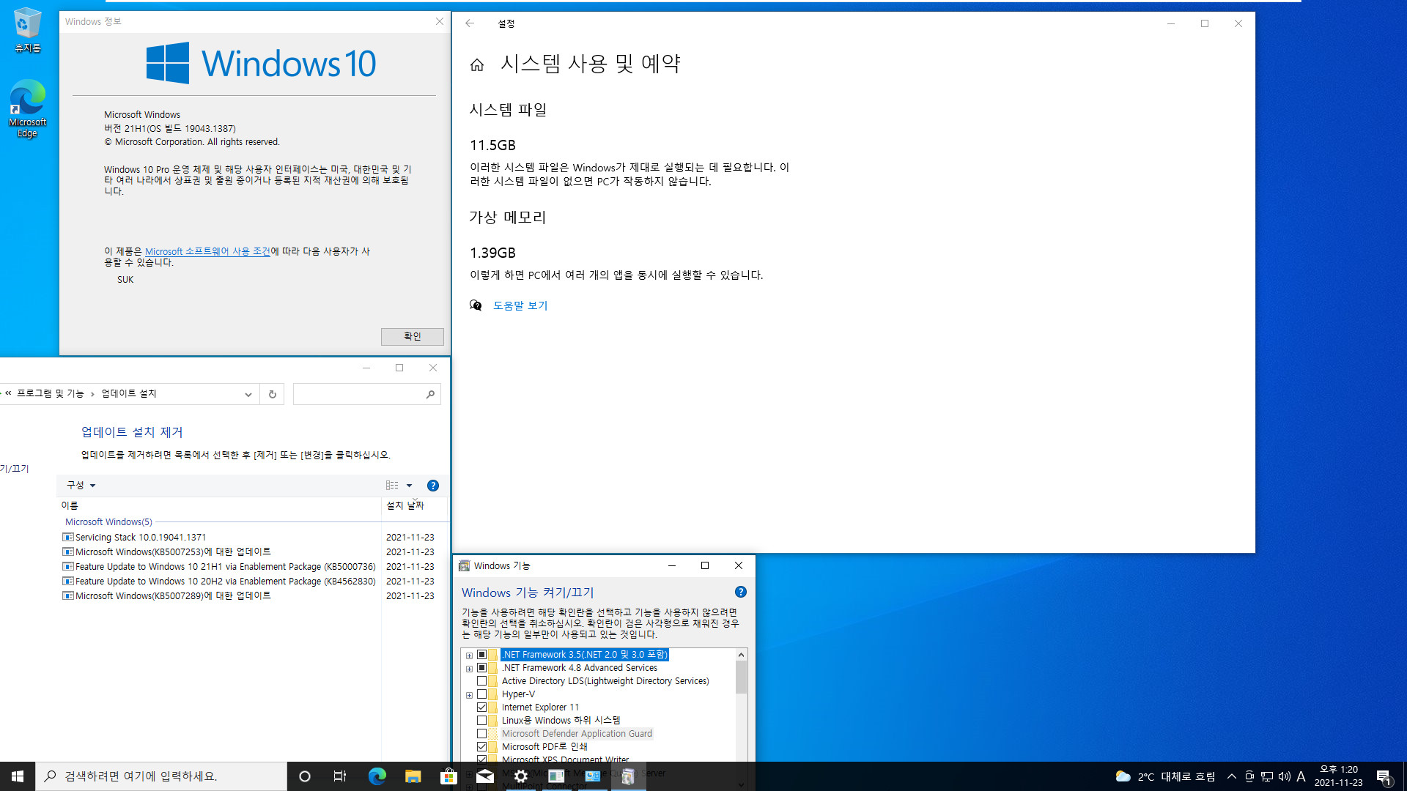Refresh the installed updates list
This screenshot has width=1407, height=791.
click(x=272, y=394)
